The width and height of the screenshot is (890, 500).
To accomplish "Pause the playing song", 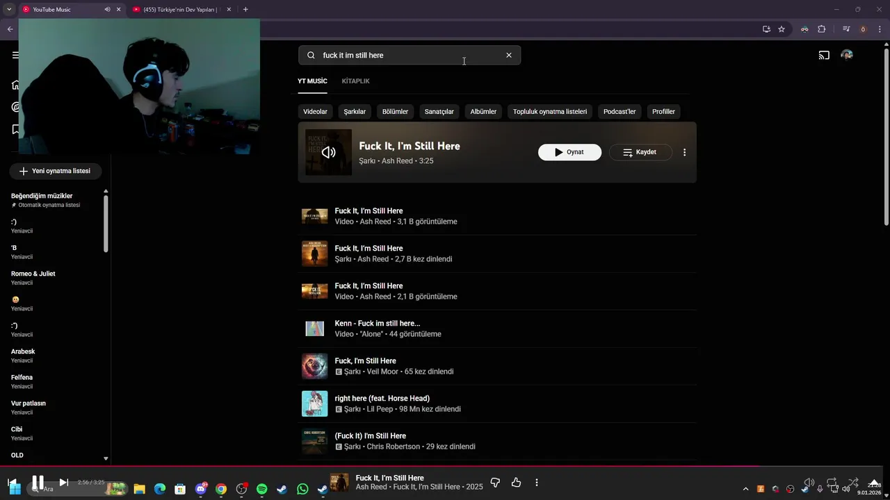I will 38,482.
